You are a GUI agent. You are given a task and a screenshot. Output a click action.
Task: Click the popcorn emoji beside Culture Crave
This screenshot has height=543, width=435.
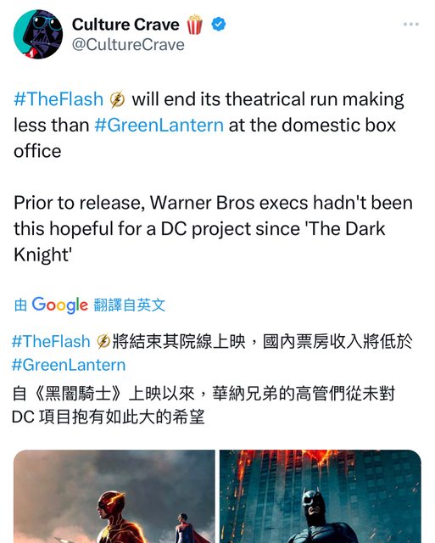tap(195, 25)
